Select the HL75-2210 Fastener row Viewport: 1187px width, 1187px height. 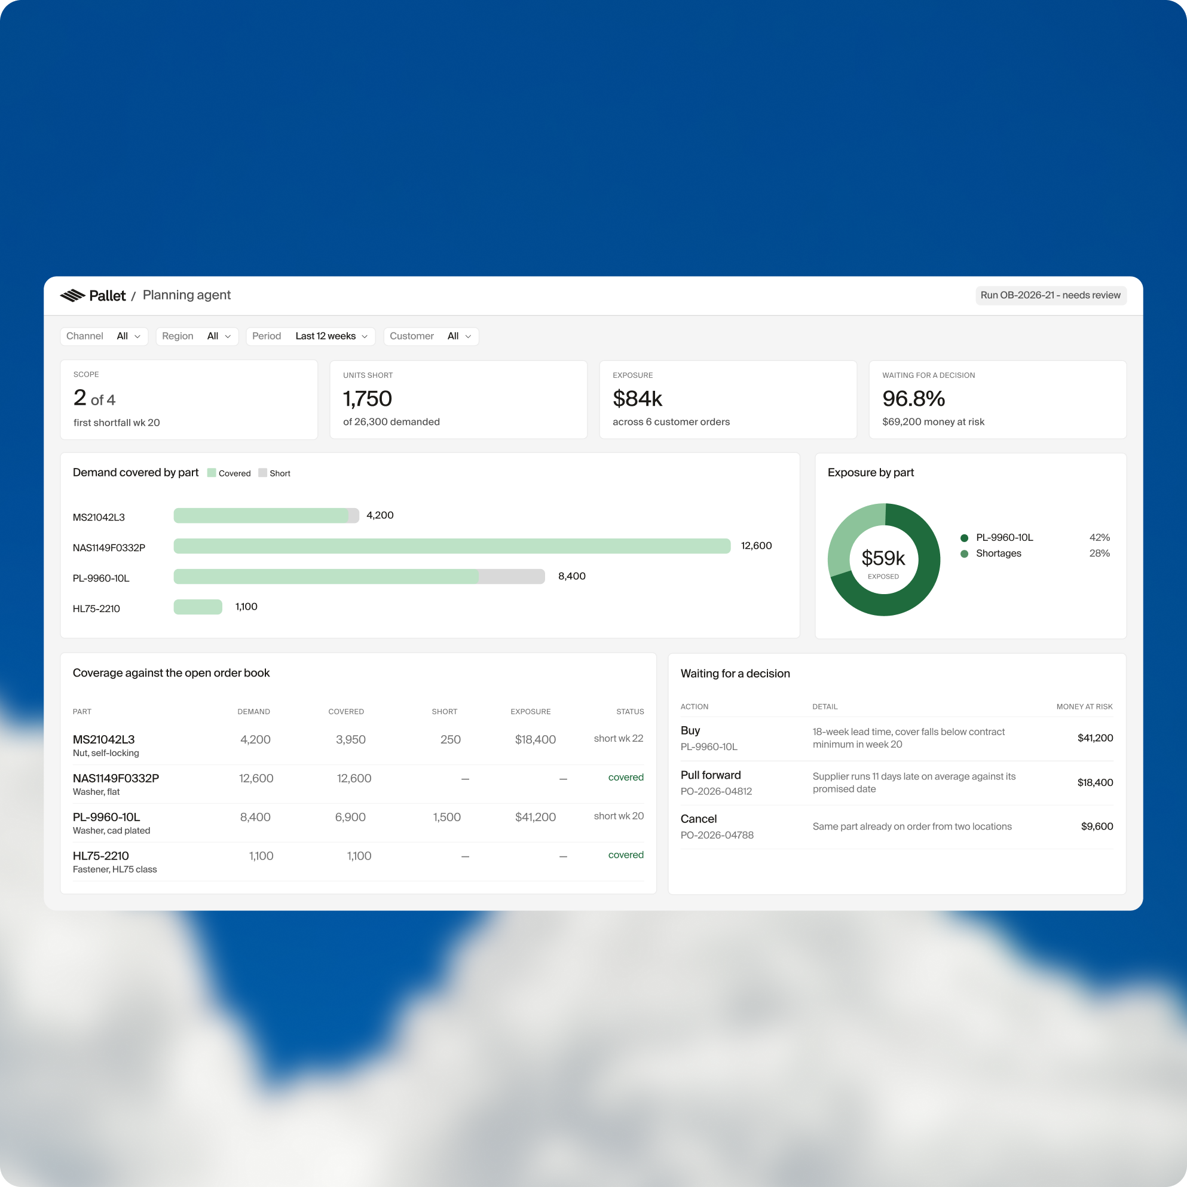tap(358, 862)
